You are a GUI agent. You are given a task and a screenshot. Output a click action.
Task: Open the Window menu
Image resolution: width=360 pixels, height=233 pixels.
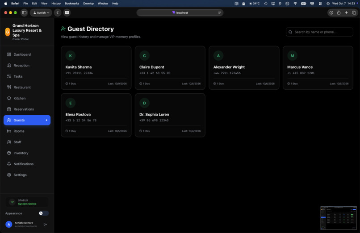pos(103,4)
